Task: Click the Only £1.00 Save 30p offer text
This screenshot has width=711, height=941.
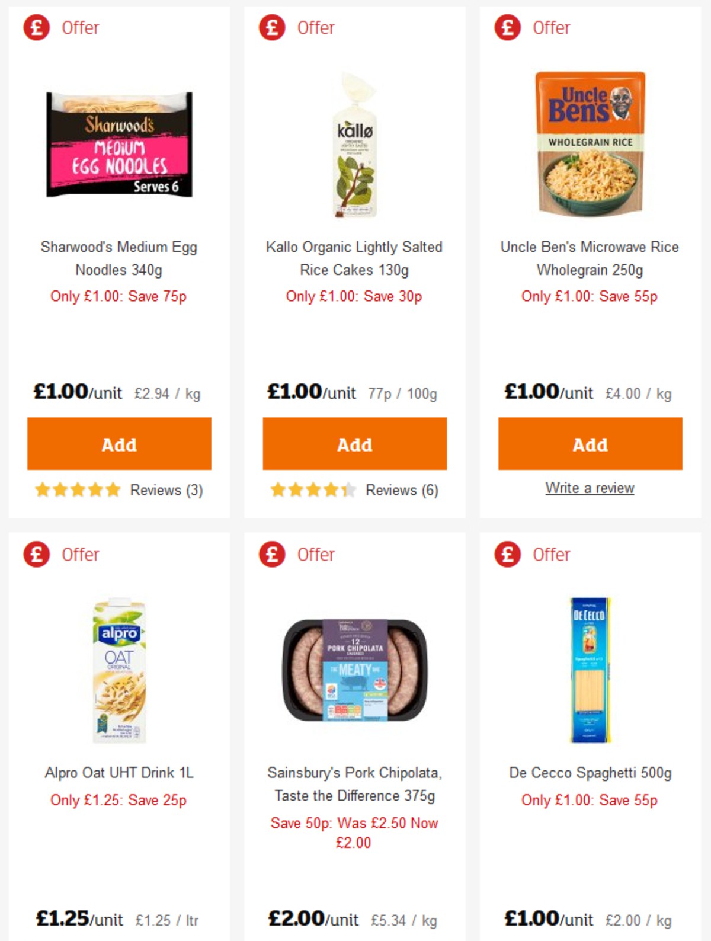Action: (x=354, y=296)
